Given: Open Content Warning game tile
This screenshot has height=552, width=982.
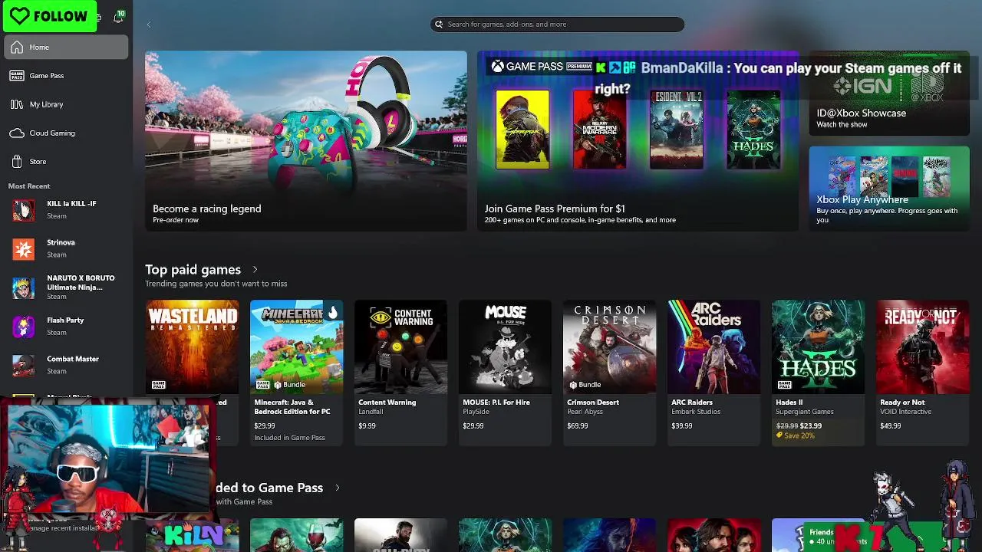Looking at the screenshot, I should point(401,372).
